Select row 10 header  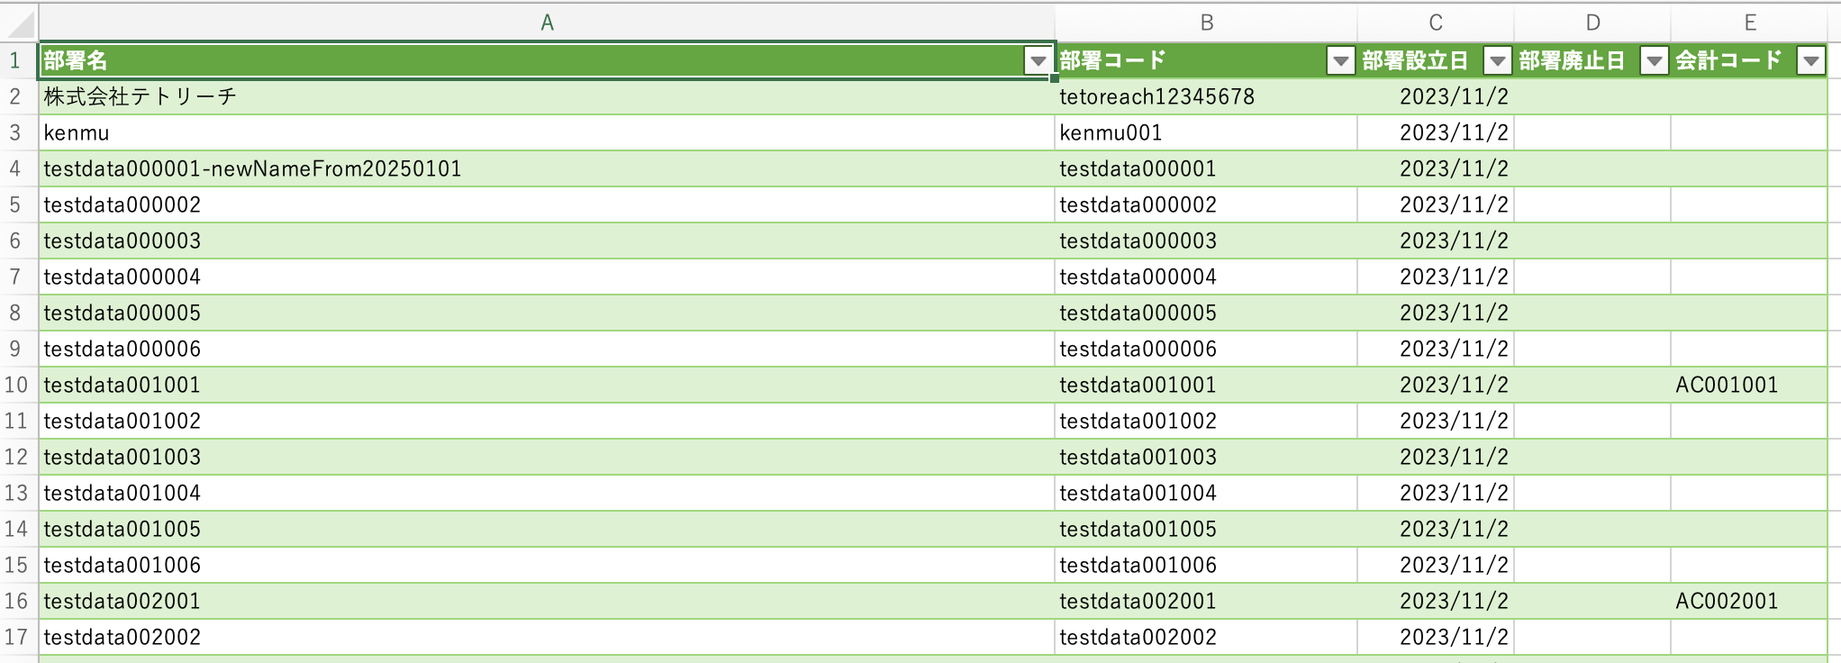(x=16, y=385)
